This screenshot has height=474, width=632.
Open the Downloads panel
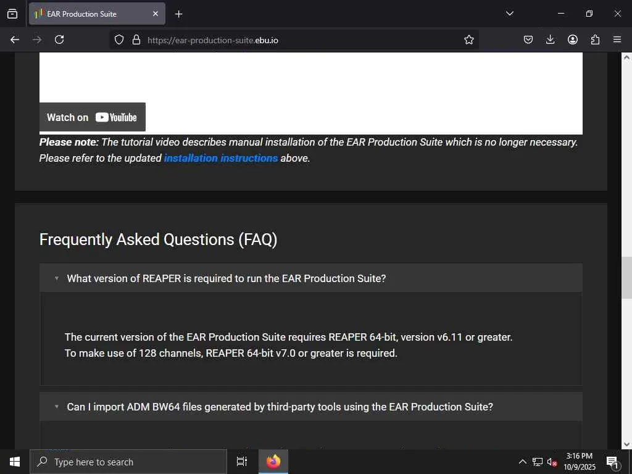(550, 39)
